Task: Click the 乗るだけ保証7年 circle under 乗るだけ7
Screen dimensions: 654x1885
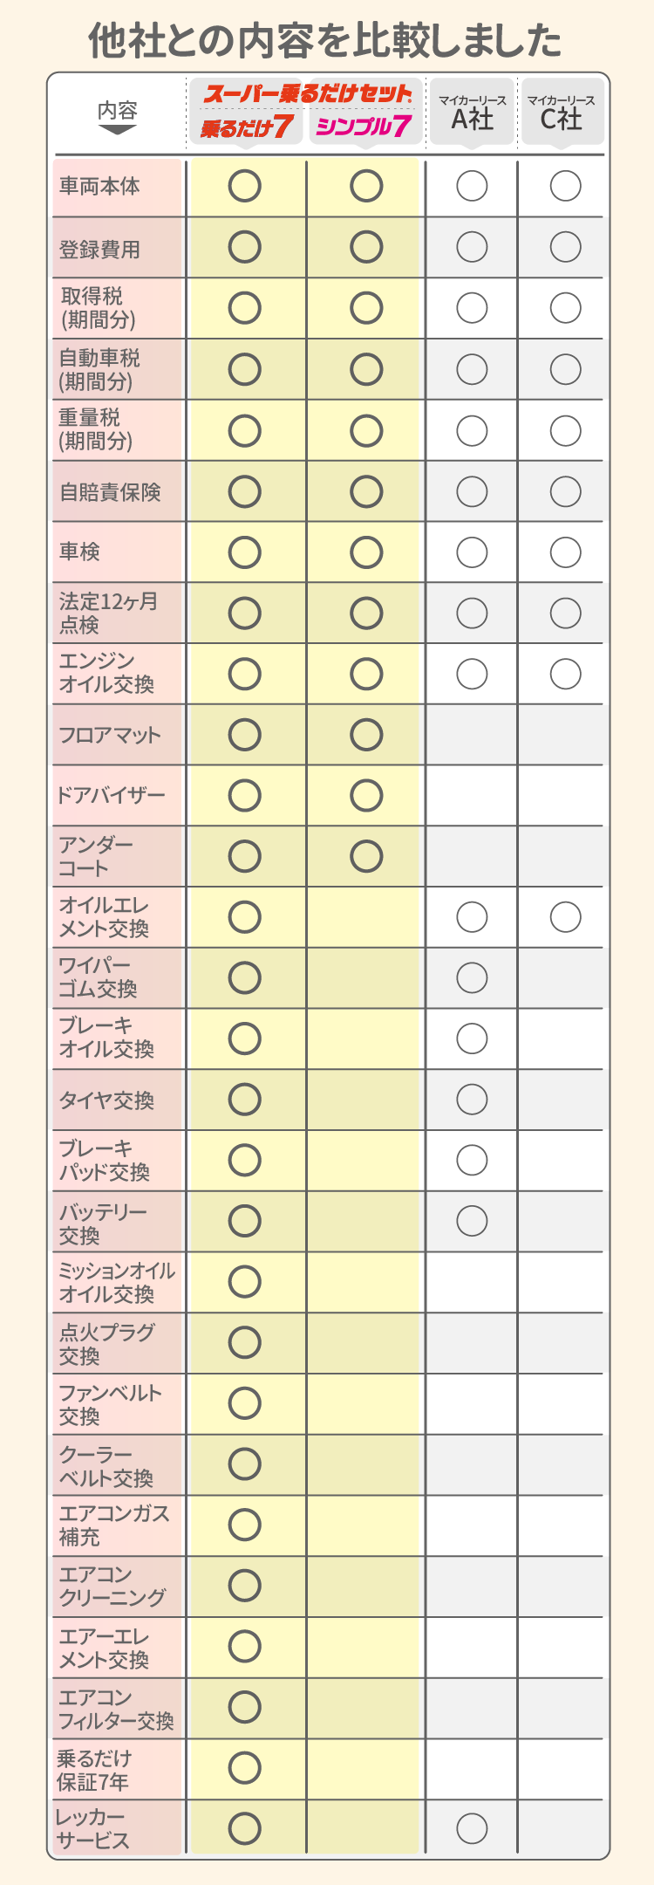Action: point(245,1768)
